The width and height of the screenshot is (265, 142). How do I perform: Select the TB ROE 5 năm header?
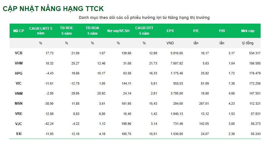(x=66, y=31)
